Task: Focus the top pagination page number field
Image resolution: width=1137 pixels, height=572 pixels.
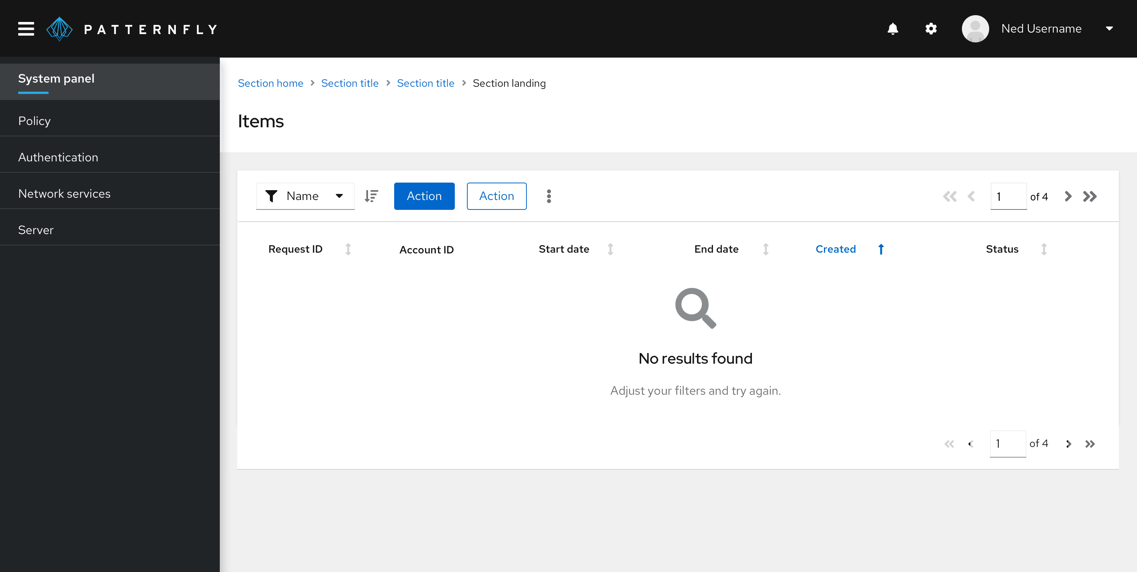Action: 1008,196
